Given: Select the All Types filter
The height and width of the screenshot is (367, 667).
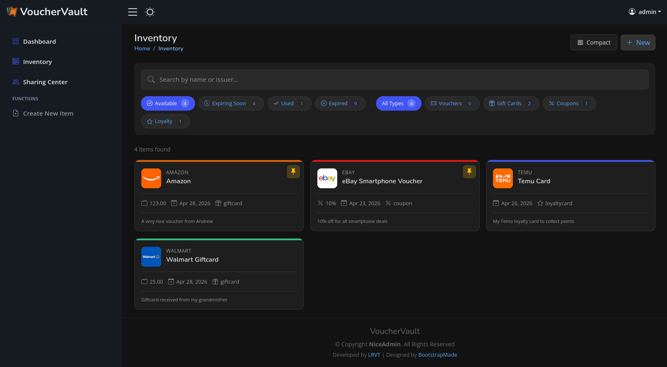Looking at the screenshot, I should point(399,104).
